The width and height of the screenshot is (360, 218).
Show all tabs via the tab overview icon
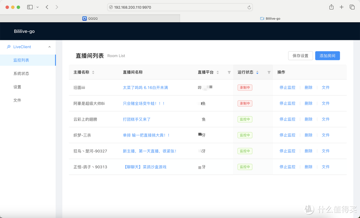pos(352,7)
